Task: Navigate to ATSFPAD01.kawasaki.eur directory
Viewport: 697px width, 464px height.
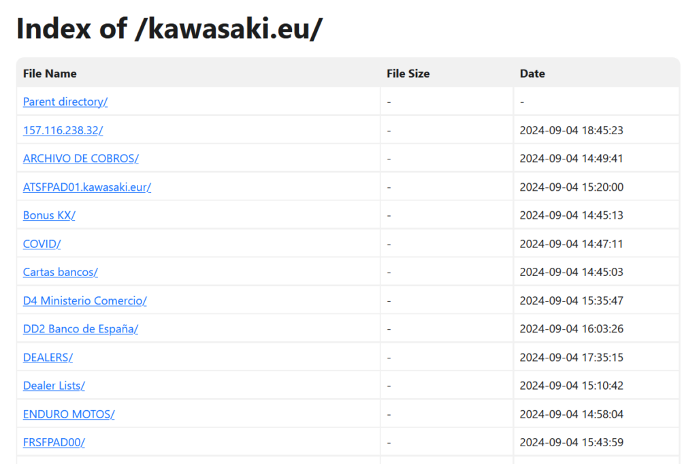Action: click(x=87, y=187)
